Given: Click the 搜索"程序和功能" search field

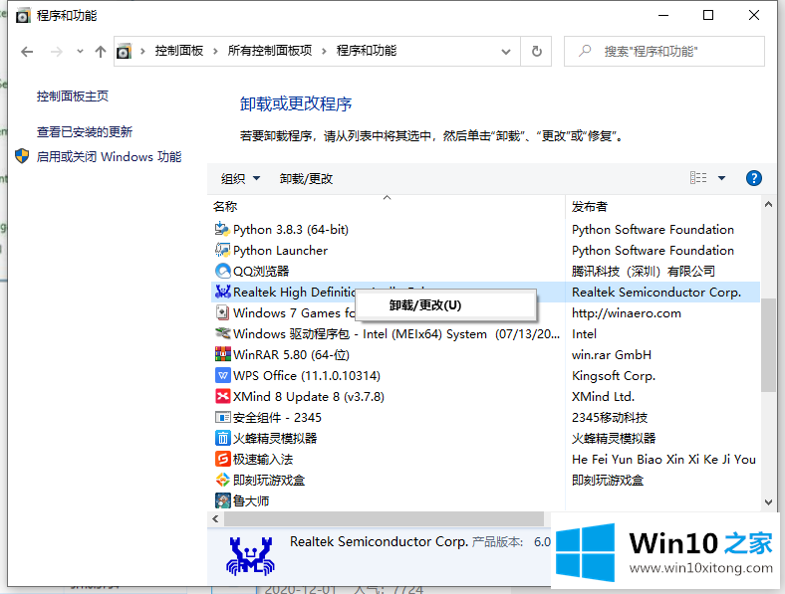Looking at the screenshot, I should 664,51.
